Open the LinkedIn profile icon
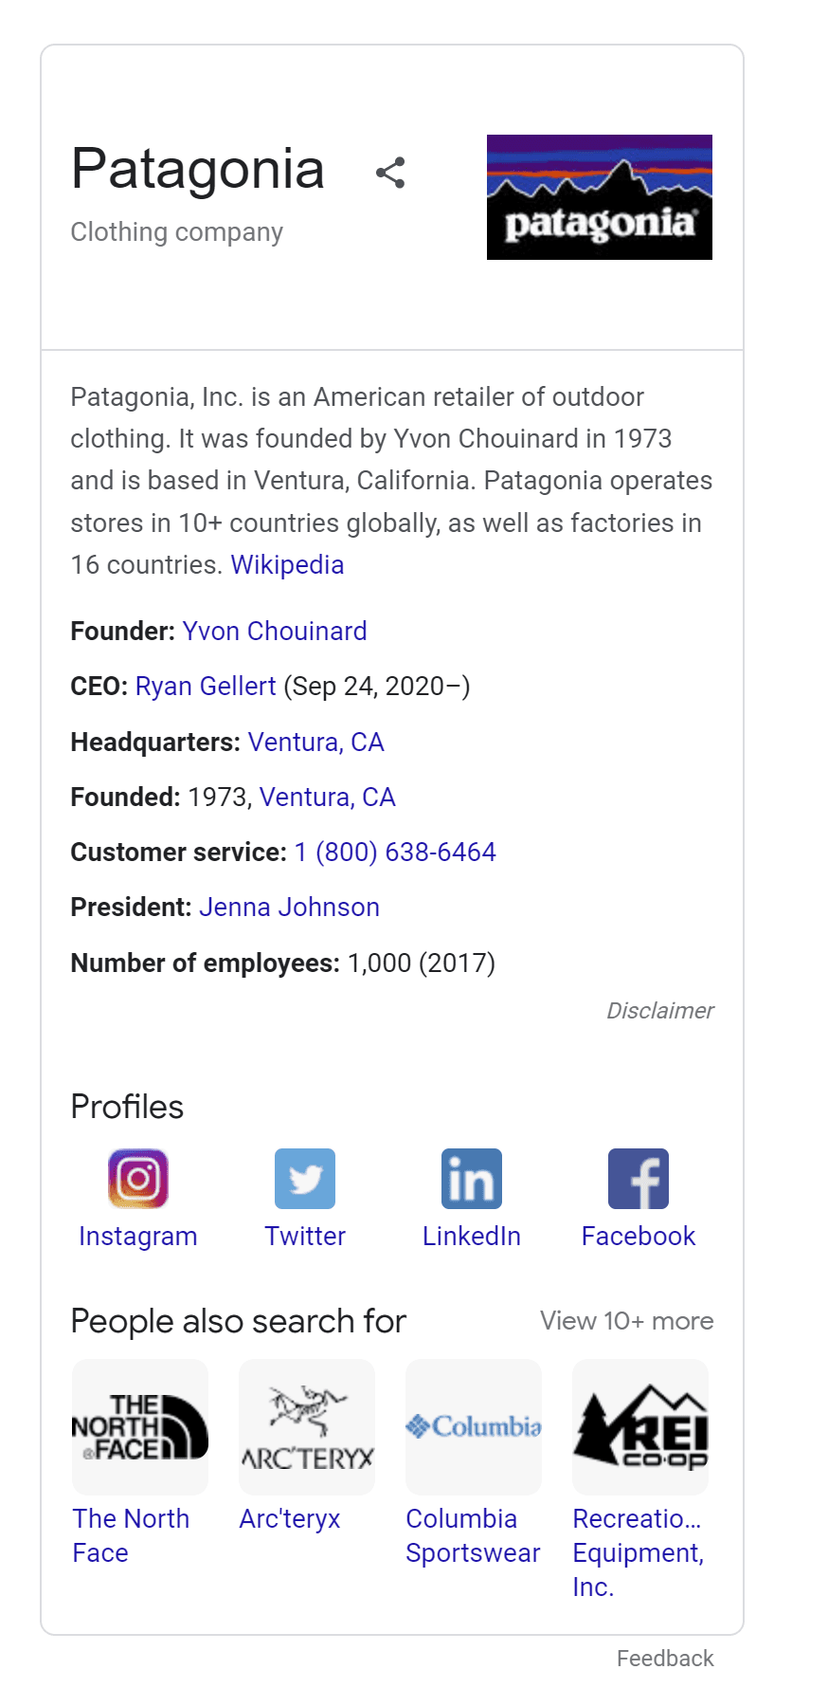828x1688 pixels. click(x=472, y=1179)
